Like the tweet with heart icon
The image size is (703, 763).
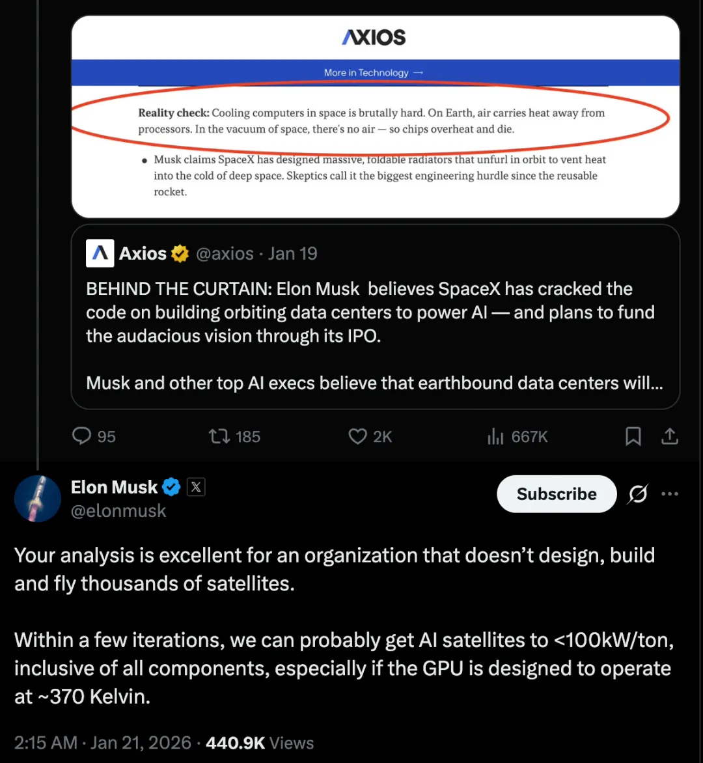(357, 436)
